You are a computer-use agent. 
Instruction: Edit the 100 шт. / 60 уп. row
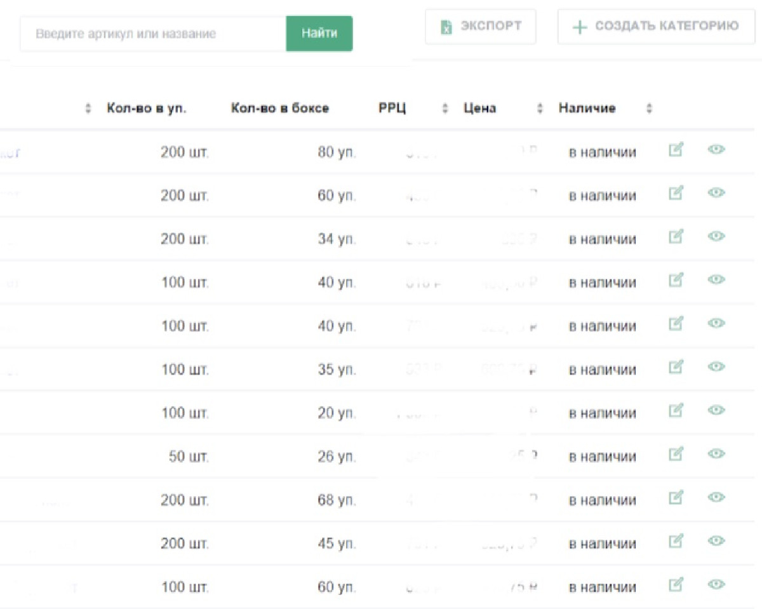pyautogui.click(x=676, y=585)
